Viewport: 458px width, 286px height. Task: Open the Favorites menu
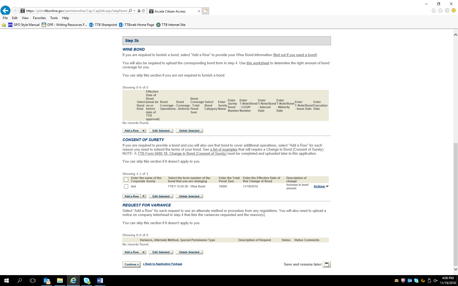[x=39, y=18]
